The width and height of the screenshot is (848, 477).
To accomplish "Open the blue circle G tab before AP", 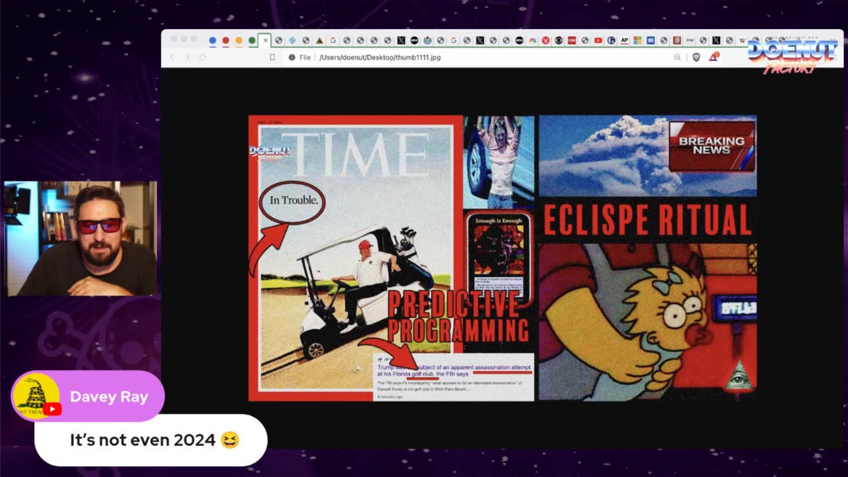I will click(611, 40).
